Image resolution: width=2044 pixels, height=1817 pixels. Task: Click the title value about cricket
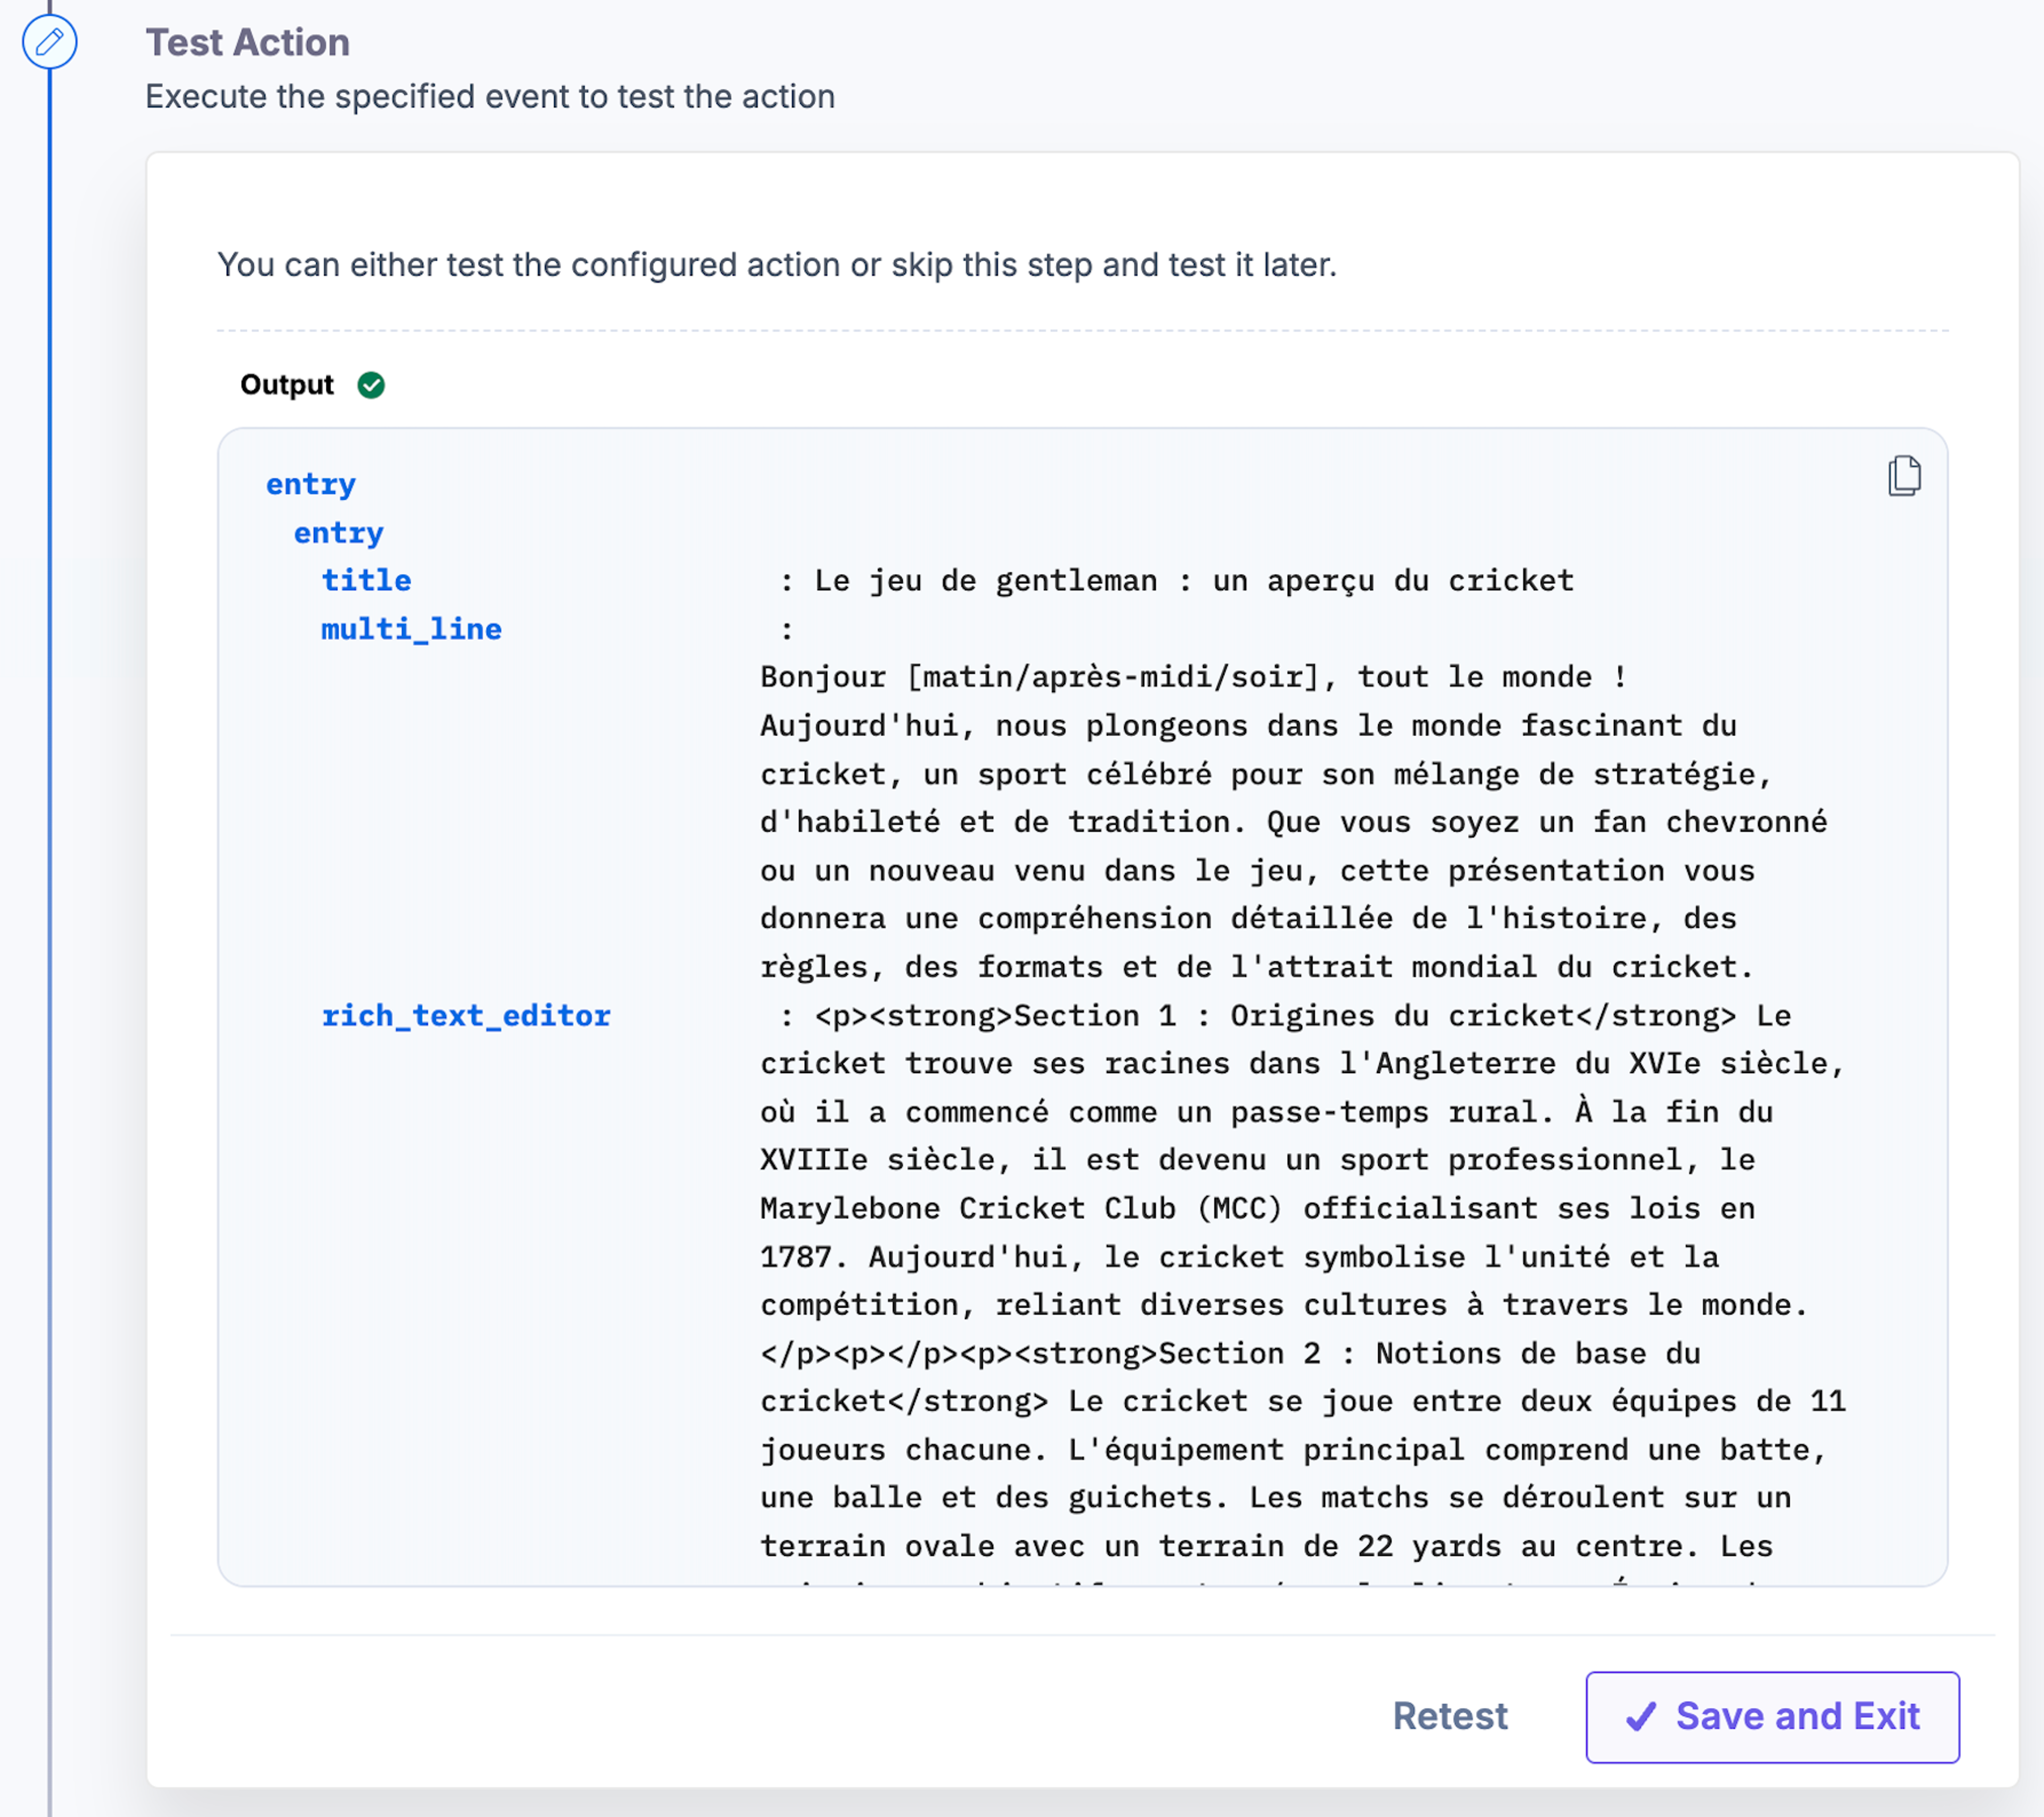click(x=1194, y=581)
